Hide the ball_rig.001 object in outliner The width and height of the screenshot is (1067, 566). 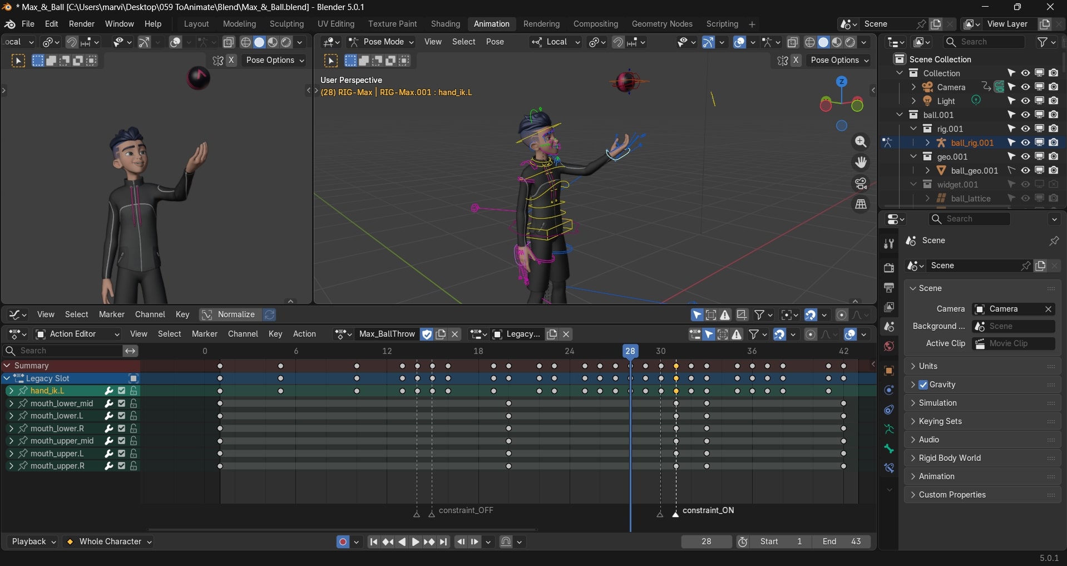pos(1025,143)
